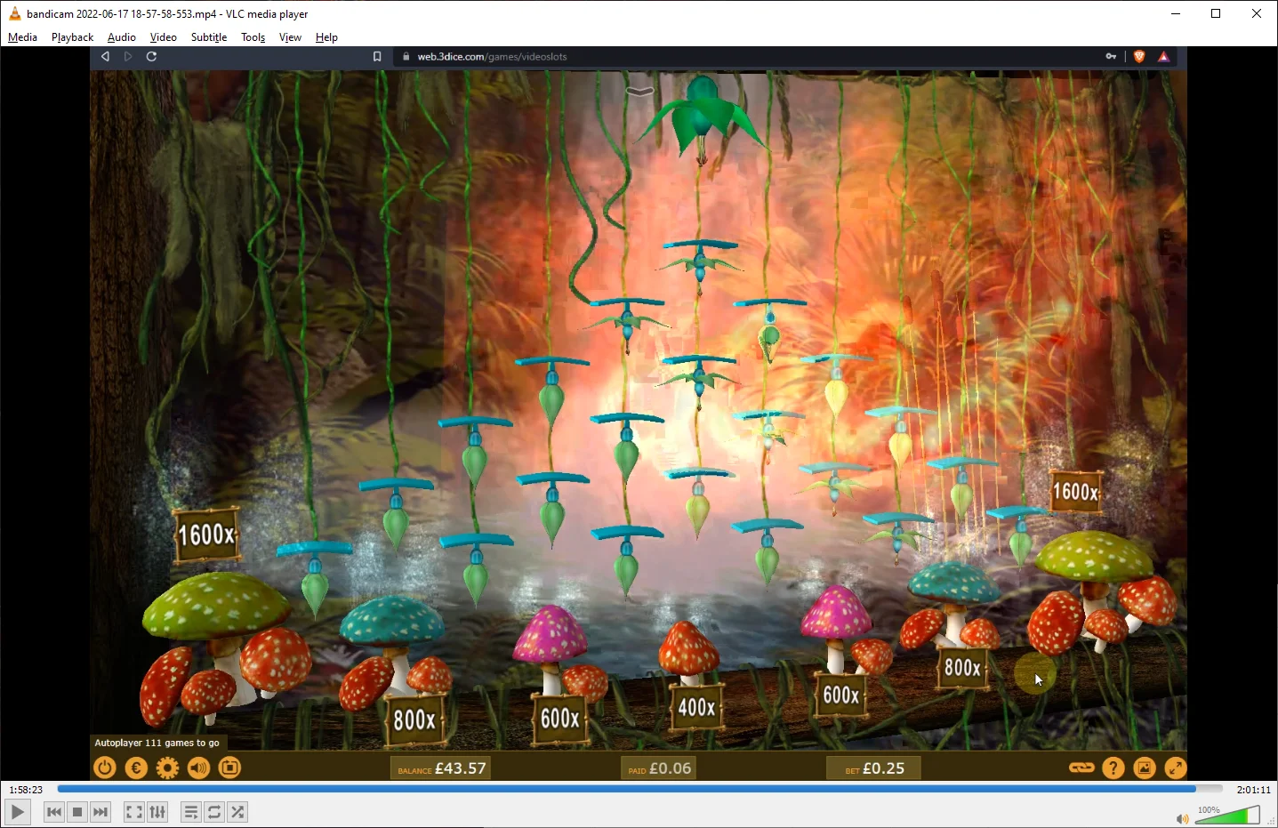Screen dimensions: 1278x828
Task: Click the euro currency icon
Action: [136, 768]
